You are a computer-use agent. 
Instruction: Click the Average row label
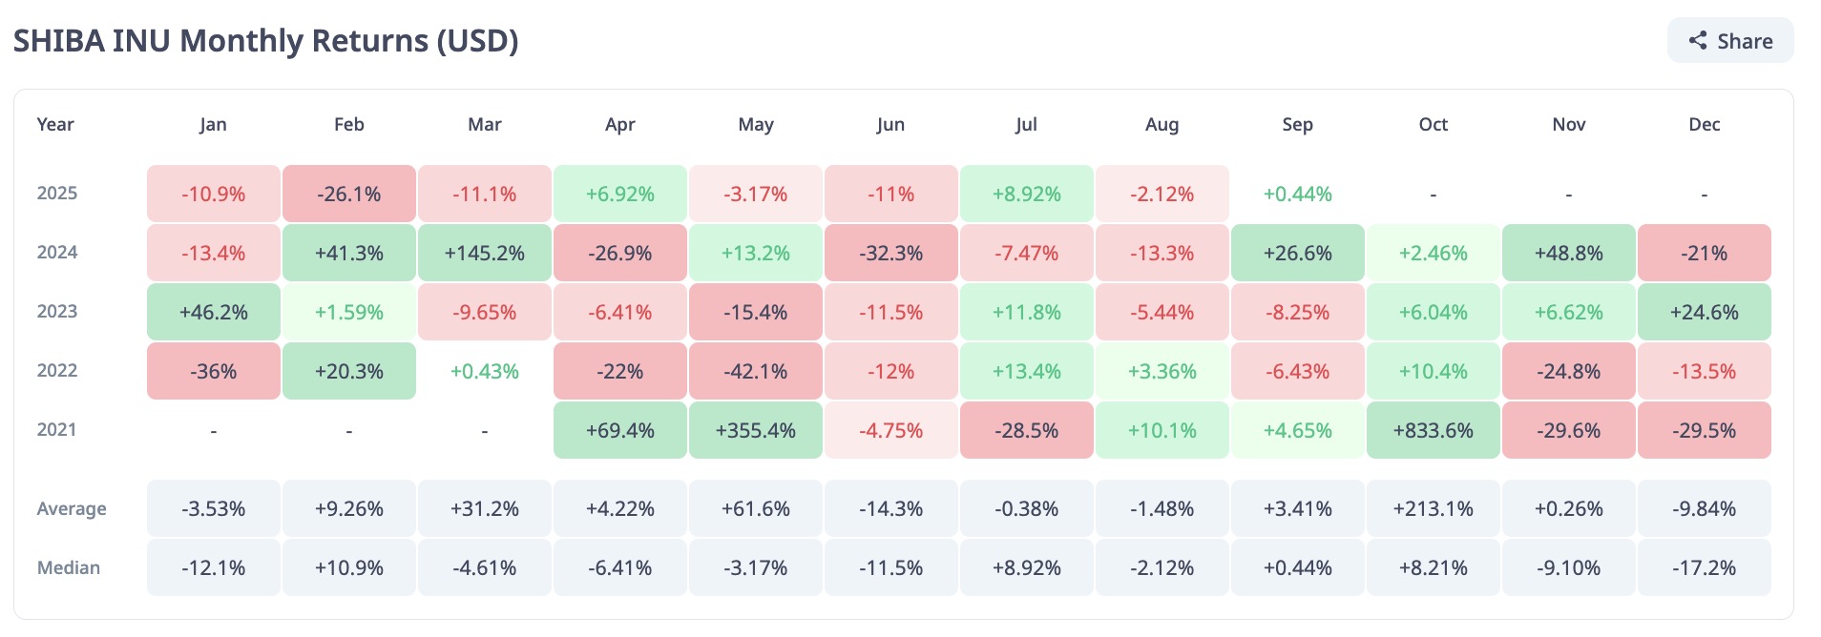tap(72, 508)
